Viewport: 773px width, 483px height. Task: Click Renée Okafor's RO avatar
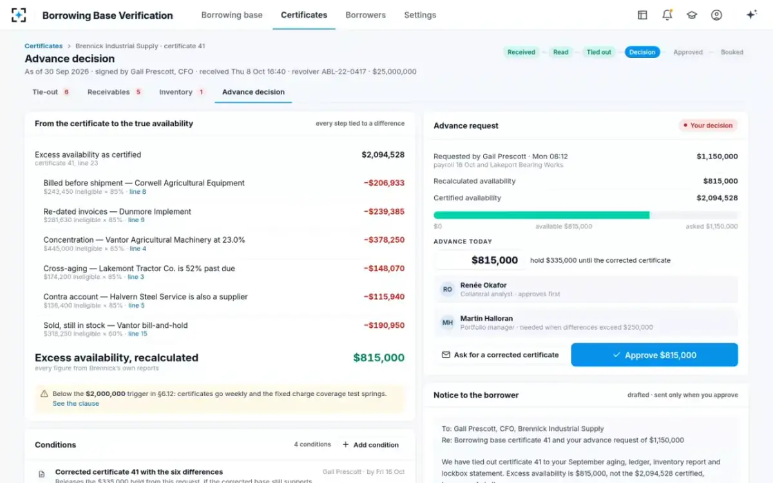[x=447, y=289]
